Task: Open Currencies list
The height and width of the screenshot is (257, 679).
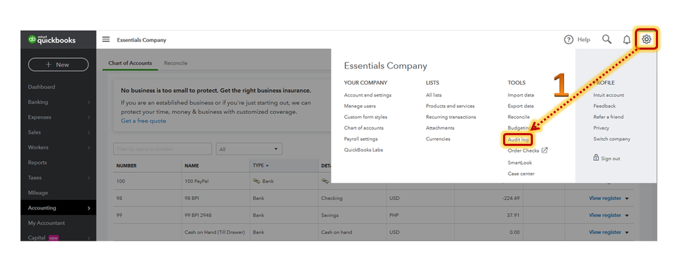Action: [438, 139]
